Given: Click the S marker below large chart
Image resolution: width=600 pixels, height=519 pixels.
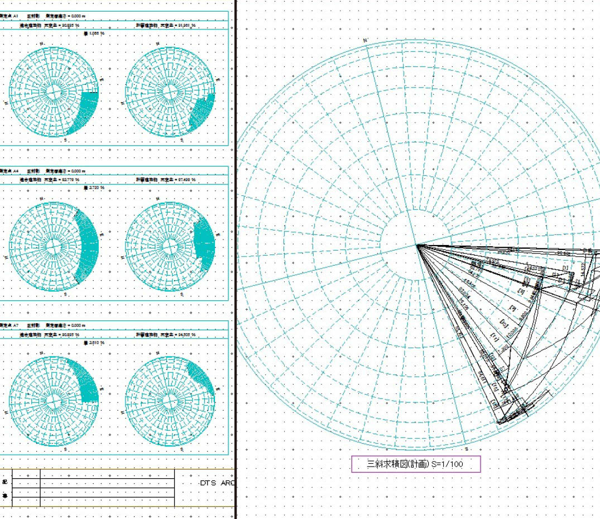Looking at the screenshot, I should click(x=466, y=449).
